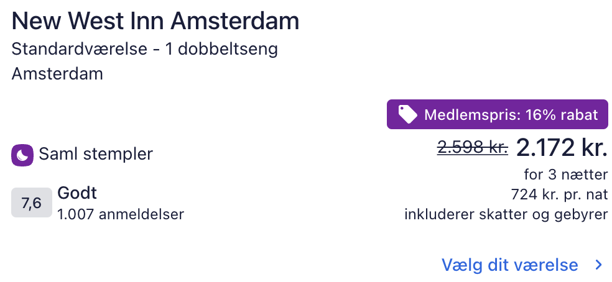The width and height of the screenshot is (612, 282).
Task: Select the 7,6 rating score badge
Action: click(x=31, y=203)
